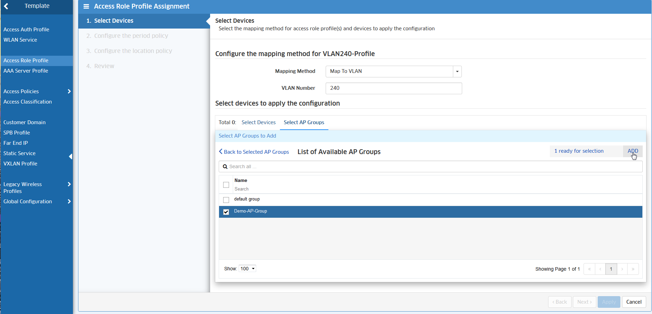Expand the Access Policies submenu
This screenshot has width=652, height=314.
coord(69,91)
